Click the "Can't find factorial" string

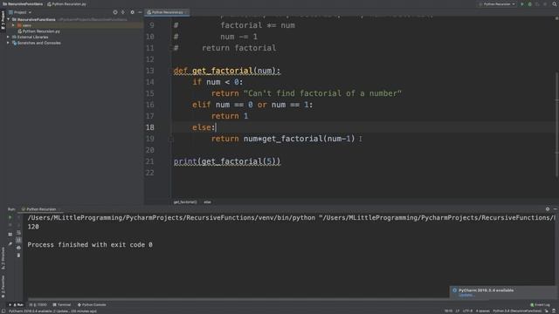pos(322,93)
